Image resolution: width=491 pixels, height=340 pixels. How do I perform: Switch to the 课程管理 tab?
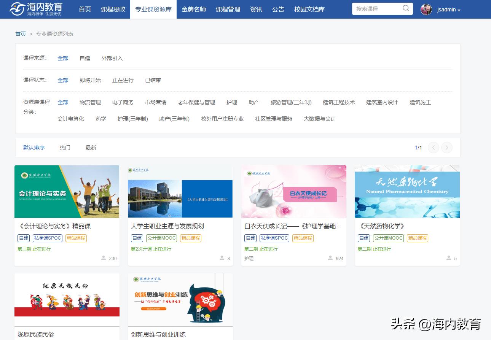[228, 10]
